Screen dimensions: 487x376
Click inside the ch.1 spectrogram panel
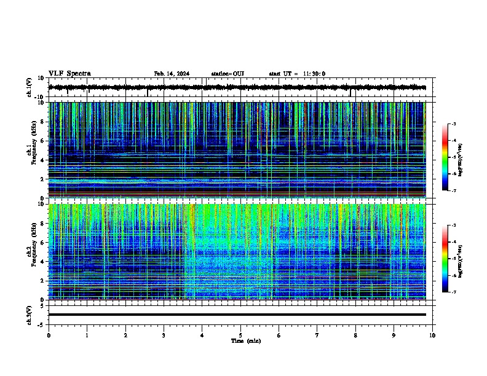point(237,150)
